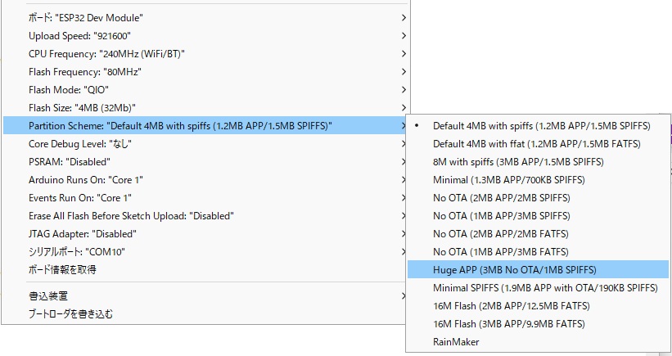The width and height of the screenshot is (672, 356).
Task: Choose No OTA (1MB APP/3MB SPIFFS)
Action: (x=538, y=215)
